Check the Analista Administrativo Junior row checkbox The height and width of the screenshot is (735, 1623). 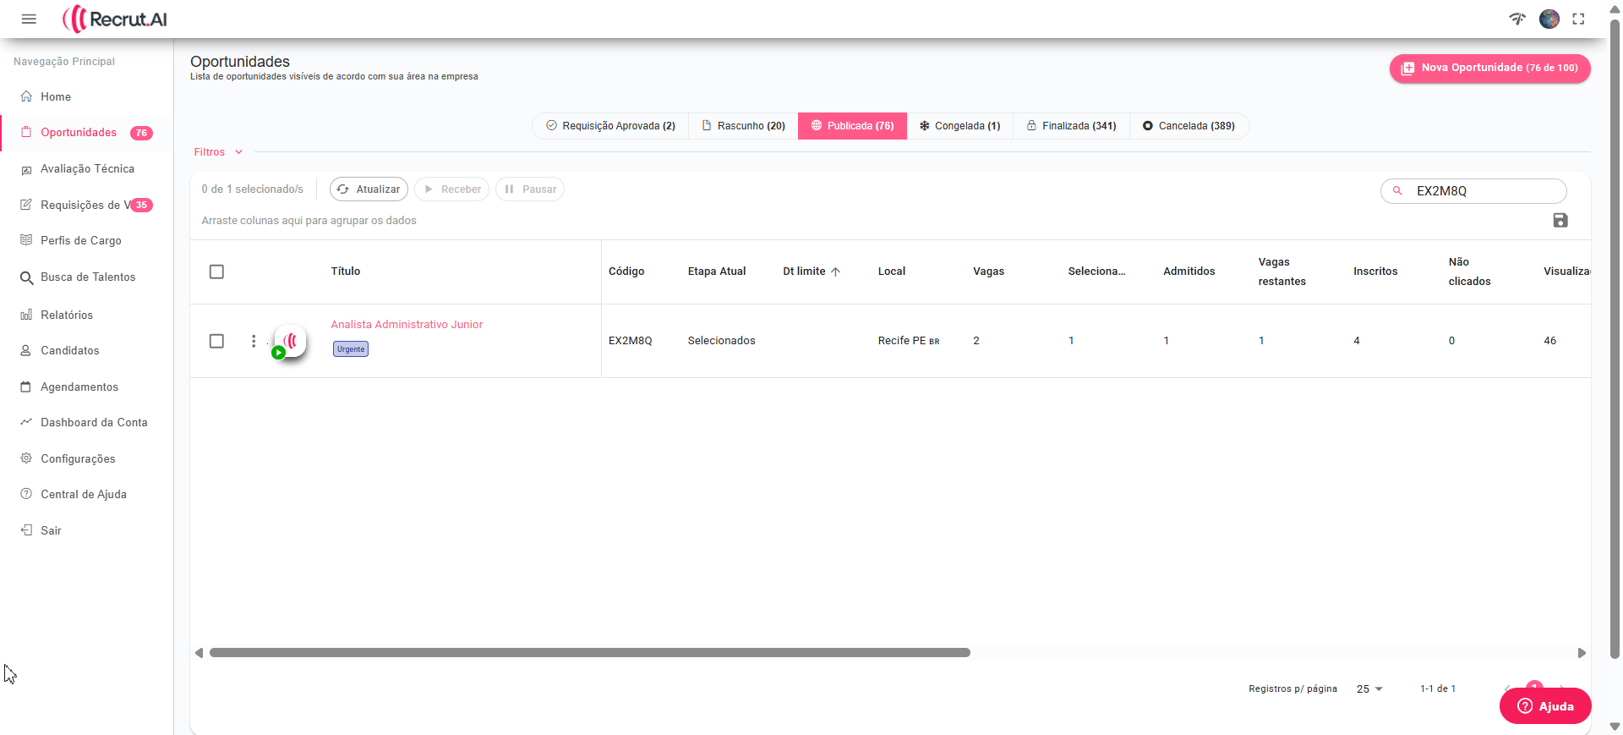[x=216, y=341]
